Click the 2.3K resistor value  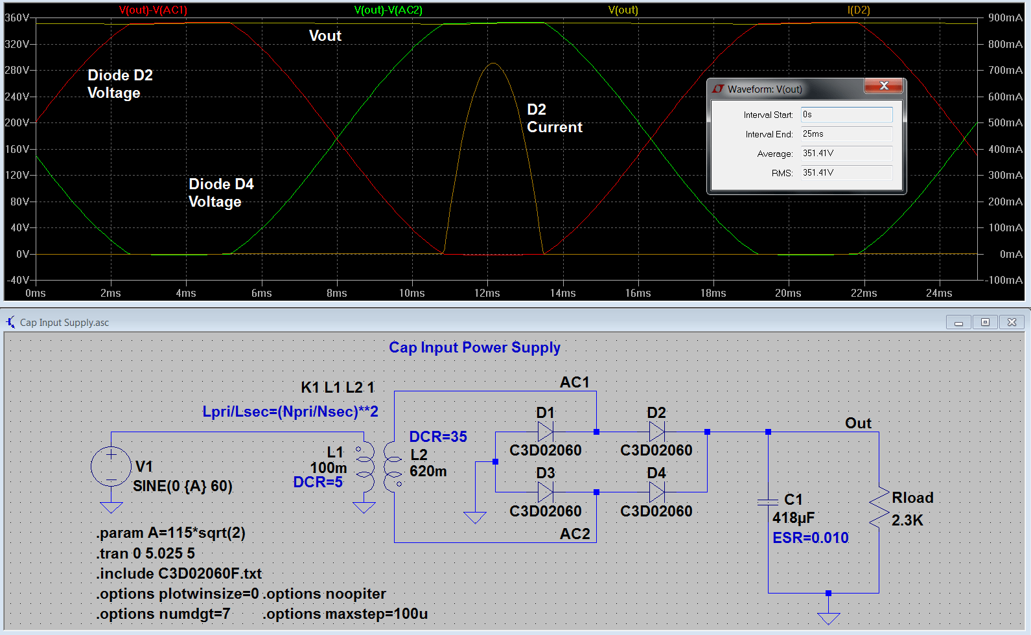click(x=907, y=520)
